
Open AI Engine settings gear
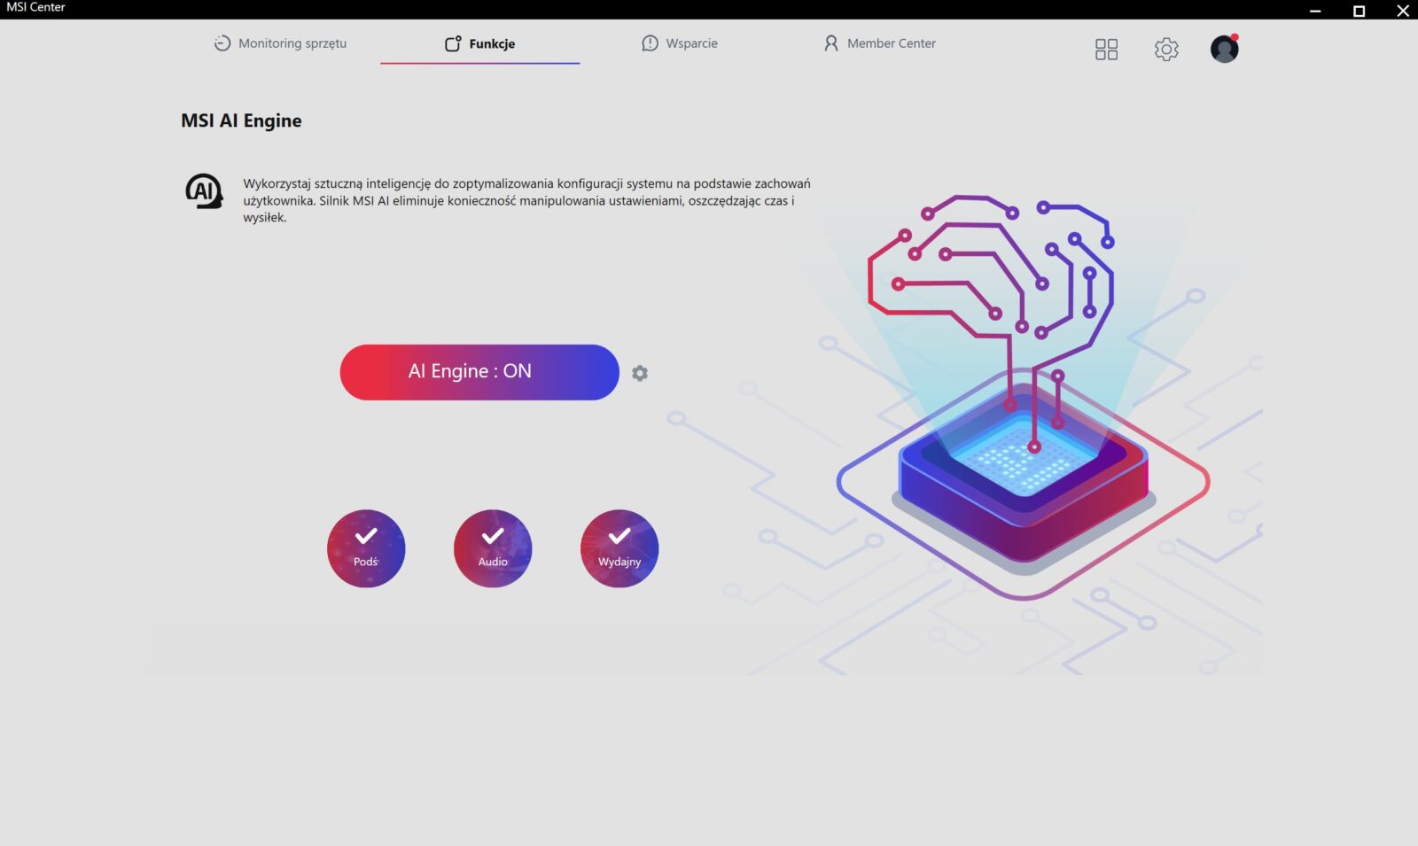pyautogui.click(x=640, y=374)
